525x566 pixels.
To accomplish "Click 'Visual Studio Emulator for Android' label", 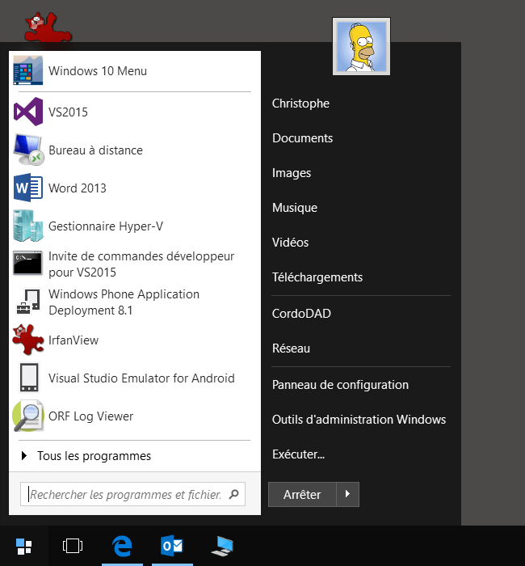I will tap(141, 378).
